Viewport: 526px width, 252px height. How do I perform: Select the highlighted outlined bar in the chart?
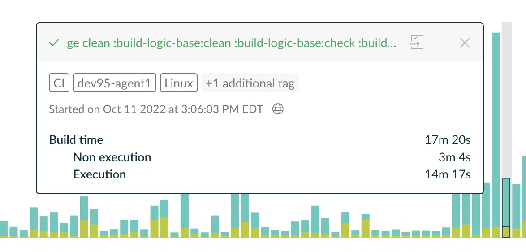pos(506,208)
